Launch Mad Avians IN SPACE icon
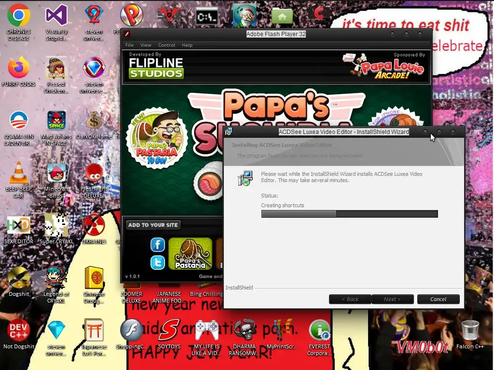 56,120
